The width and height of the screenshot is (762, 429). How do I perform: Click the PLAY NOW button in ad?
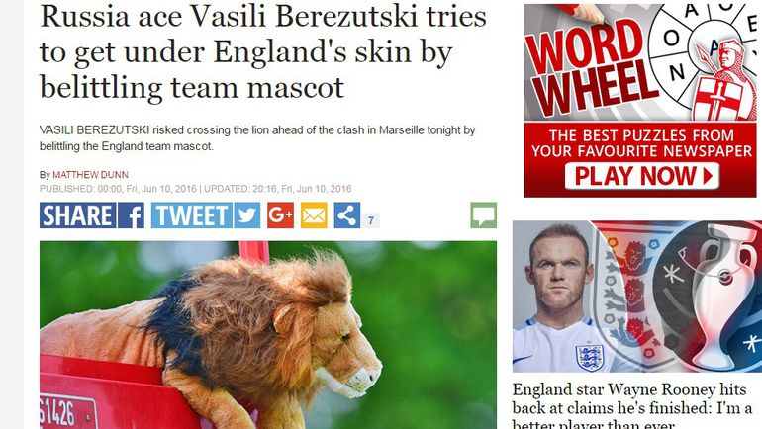point(642,176)
